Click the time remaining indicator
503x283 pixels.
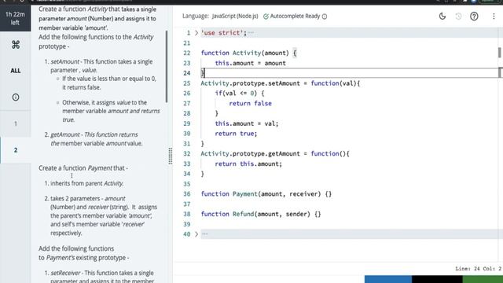tap(15, 18)
